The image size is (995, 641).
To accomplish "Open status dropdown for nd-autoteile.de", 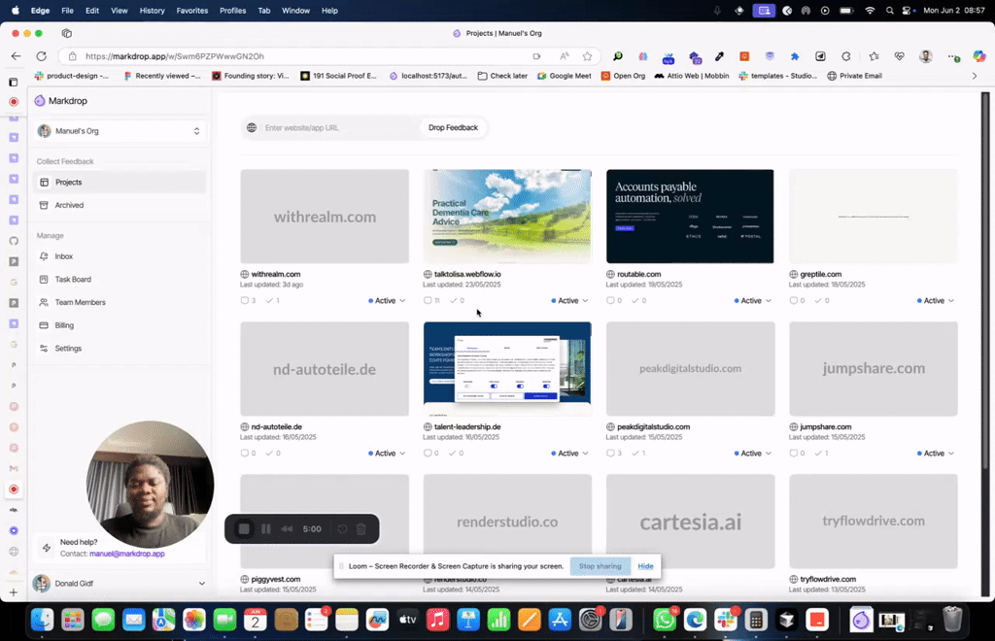I will coord(387,454).
